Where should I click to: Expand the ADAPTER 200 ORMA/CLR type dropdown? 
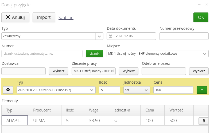(x=92, y=90)
